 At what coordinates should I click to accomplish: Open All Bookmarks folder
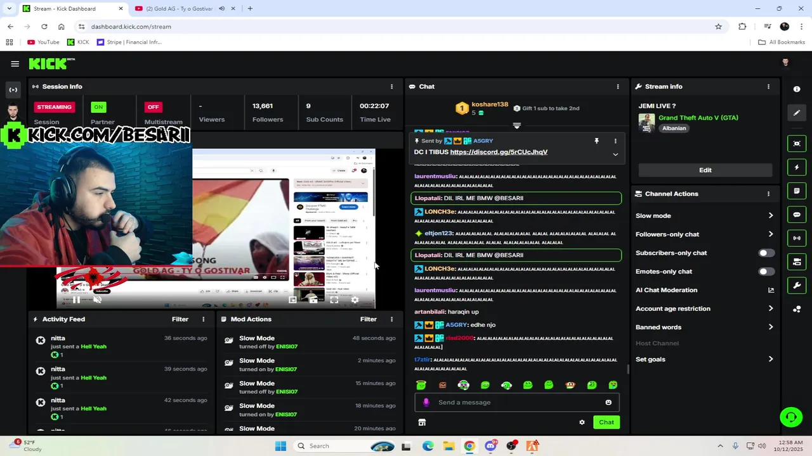782,42
